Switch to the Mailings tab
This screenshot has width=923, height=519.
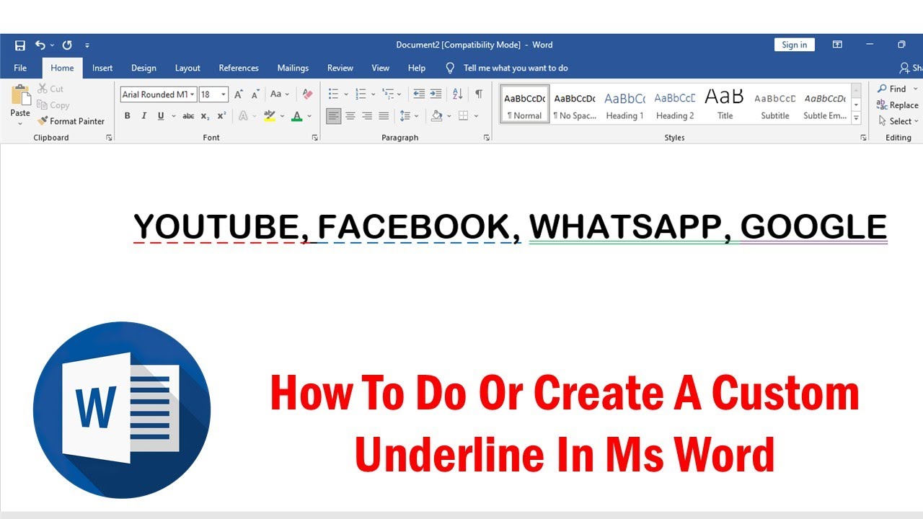293,68
